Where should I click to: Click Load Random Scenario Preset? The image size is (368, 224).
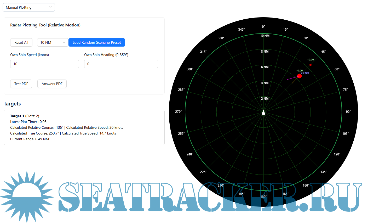point(96,42)
